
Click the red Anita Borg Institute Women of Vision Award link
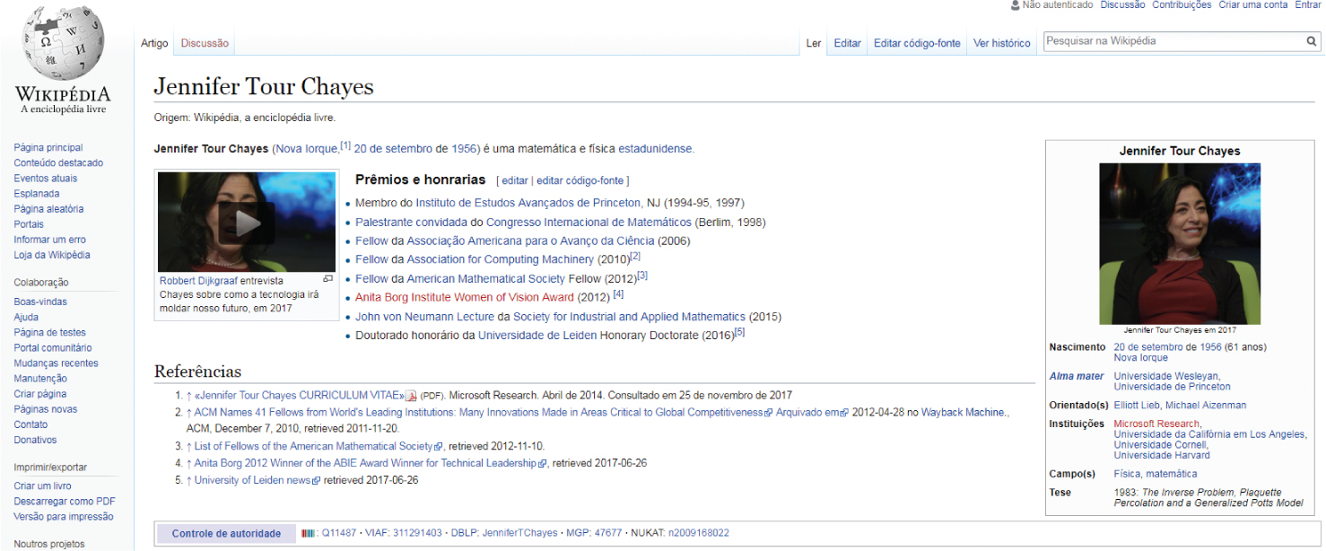(x=465, y=297)
